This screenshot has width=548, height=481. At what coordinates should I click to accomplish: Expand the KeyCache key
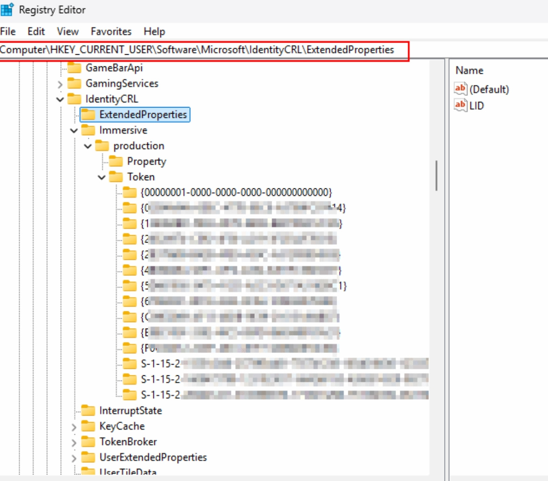pos(74,427)
